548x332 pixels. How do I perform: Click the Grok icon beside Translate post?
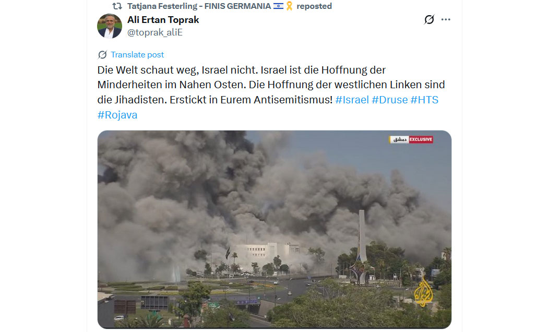pos(102,55)
